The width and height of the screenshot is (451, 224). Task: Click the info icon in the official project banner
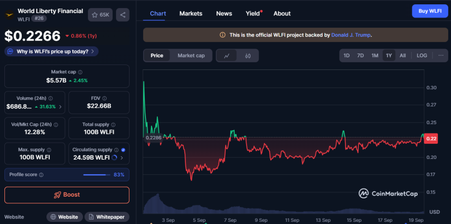pos(222,35)
